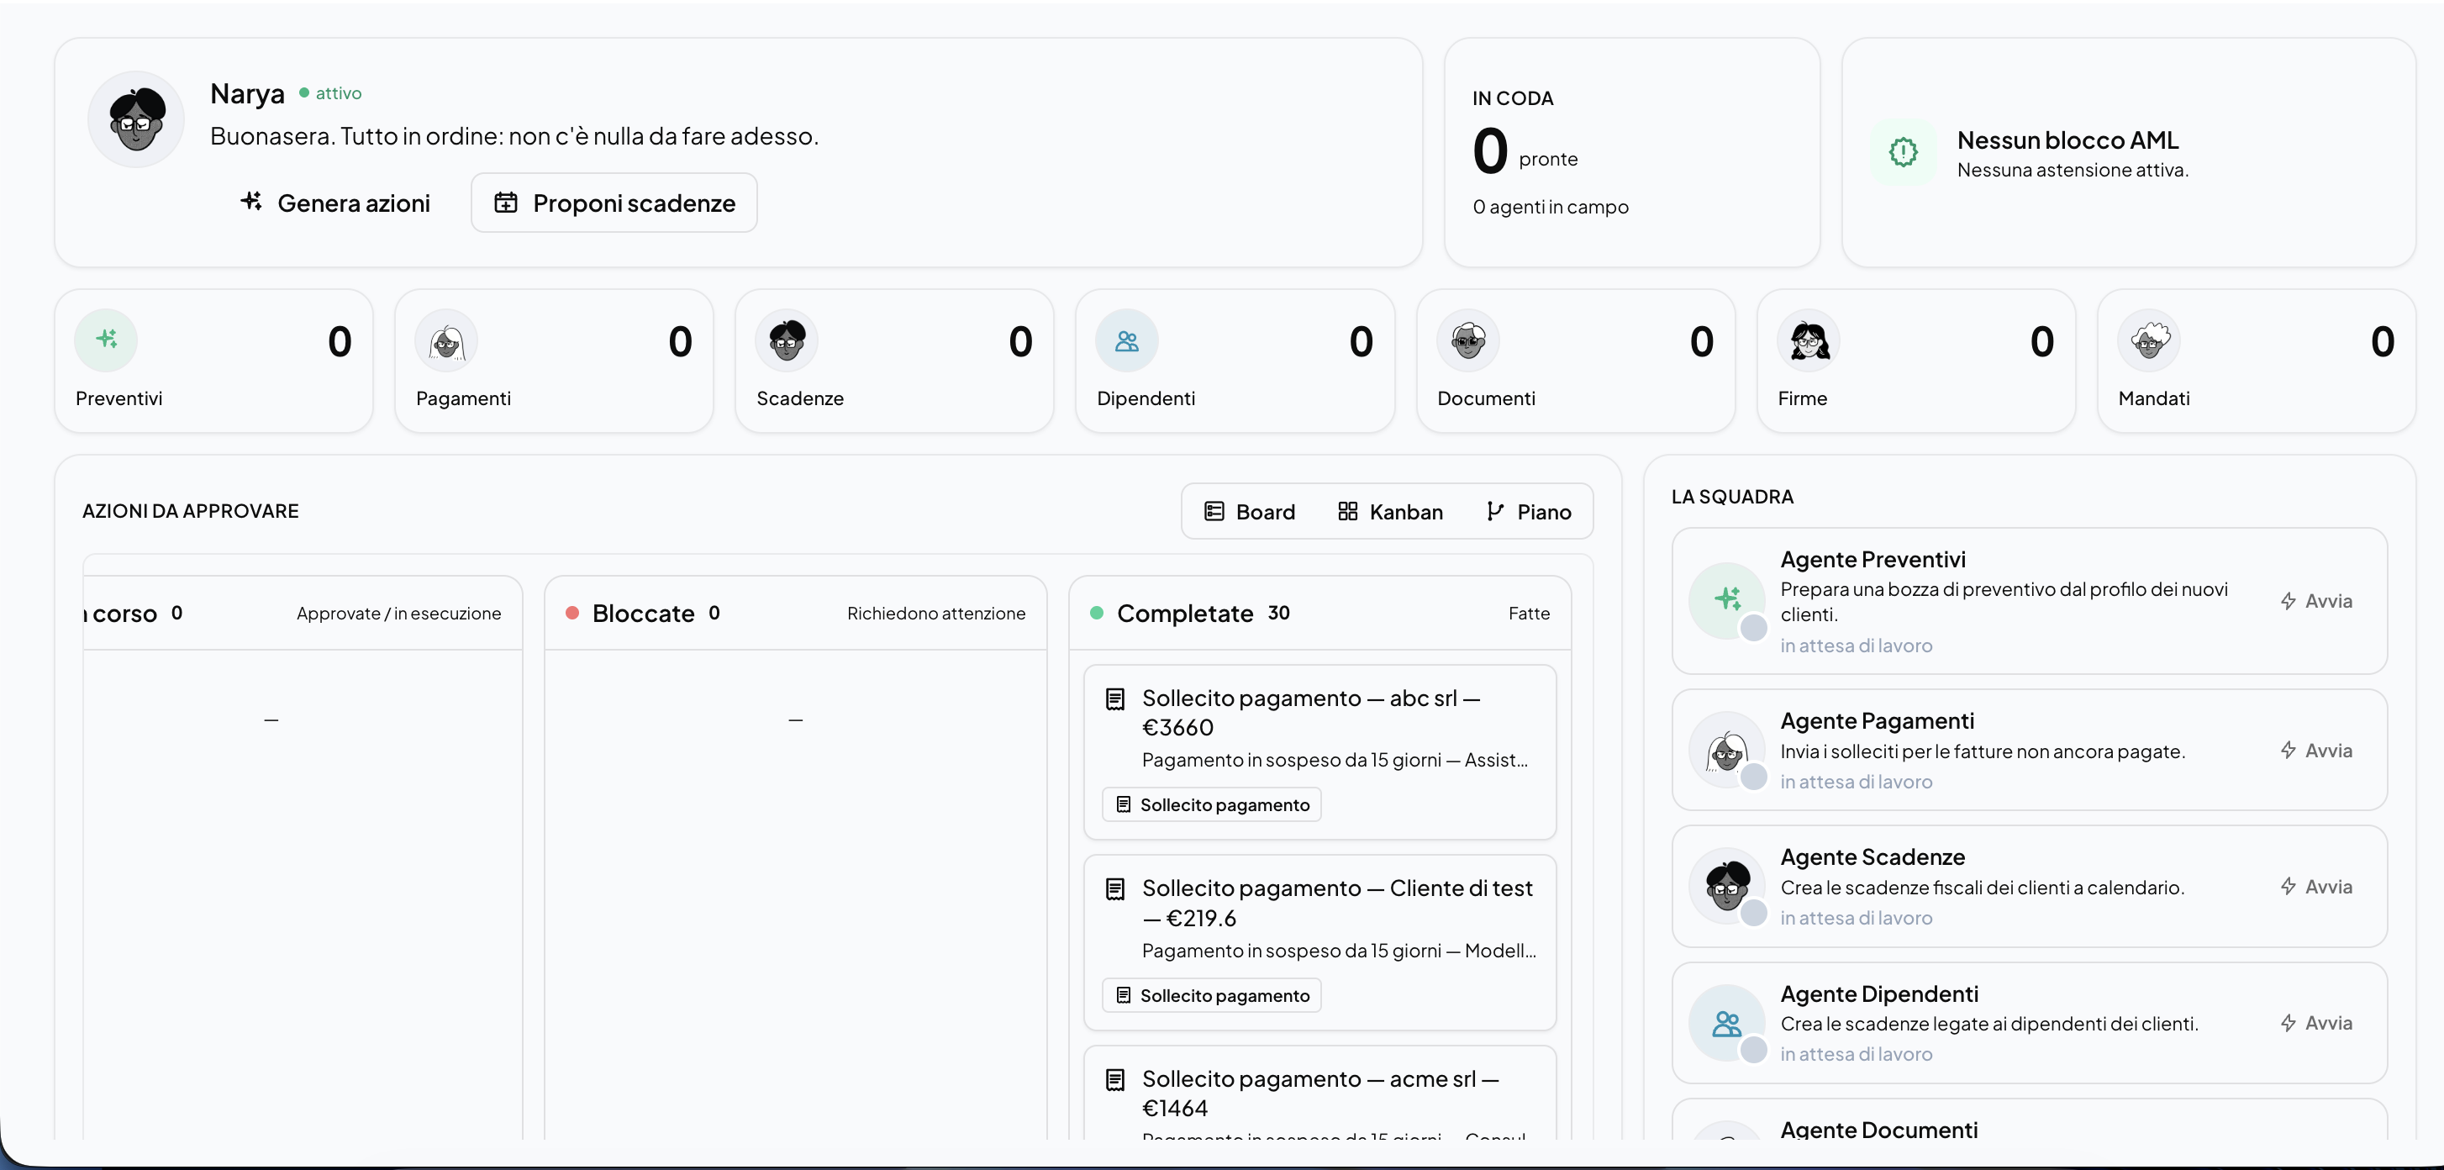Viewport: 2444px width, 1170px height.
Task: Click the LA SQUADRA heading
Action: tap(1732, 498)
